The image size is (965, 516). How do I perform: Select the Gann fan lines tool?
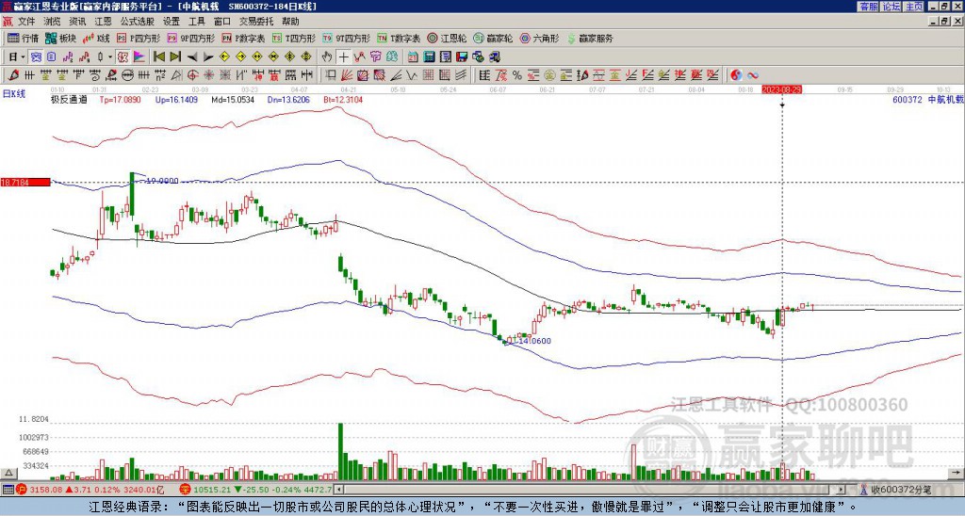point(347,75)
